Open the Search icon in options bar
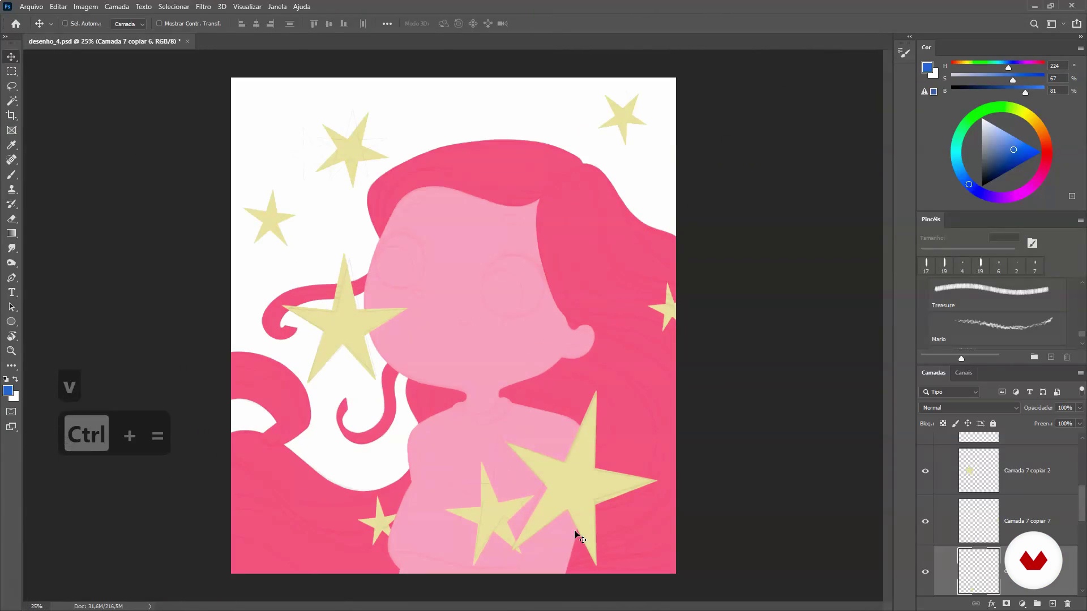Viewport: 1087px width, 611px height. pyautogui.click(x=1034, y=24)
